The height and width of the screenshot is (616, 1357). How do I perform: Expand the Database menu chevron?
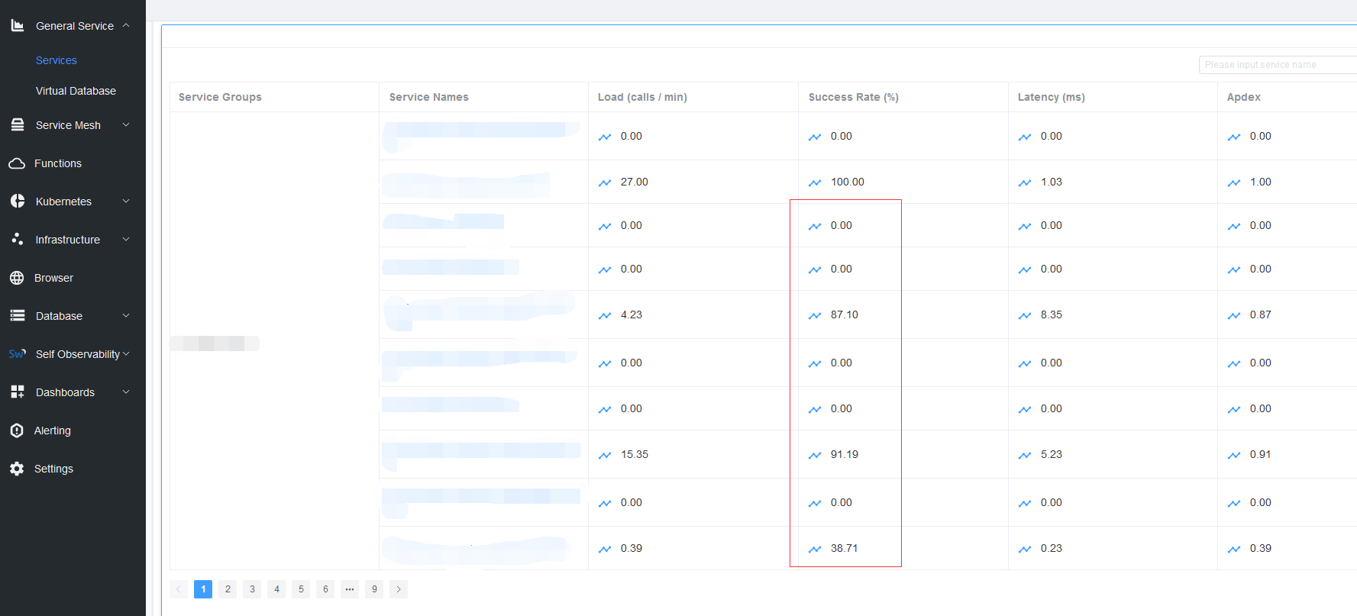[x=126, y=315]
